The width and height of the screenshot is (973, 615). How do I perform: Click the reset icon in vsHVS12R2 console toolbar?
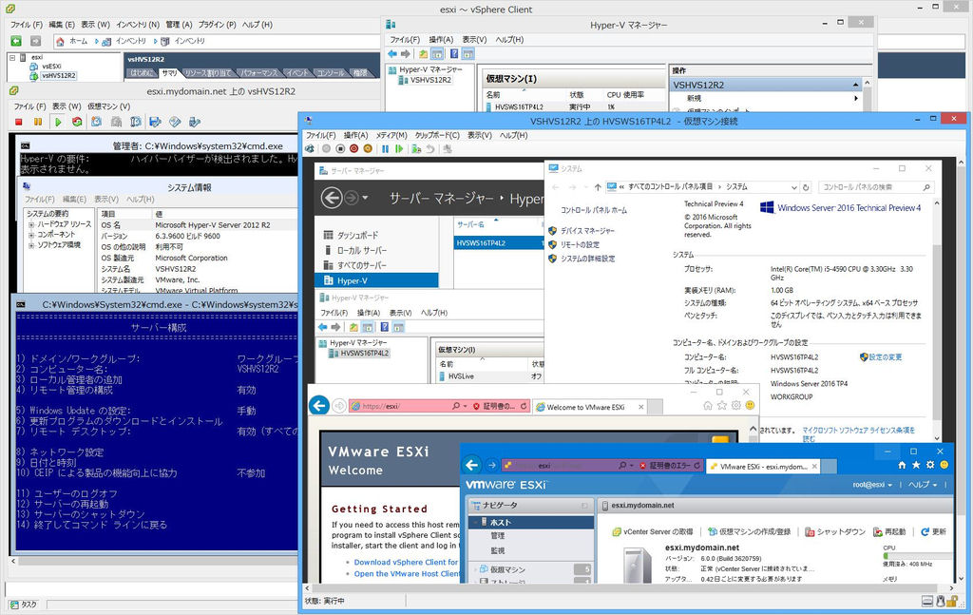[77, 123]
